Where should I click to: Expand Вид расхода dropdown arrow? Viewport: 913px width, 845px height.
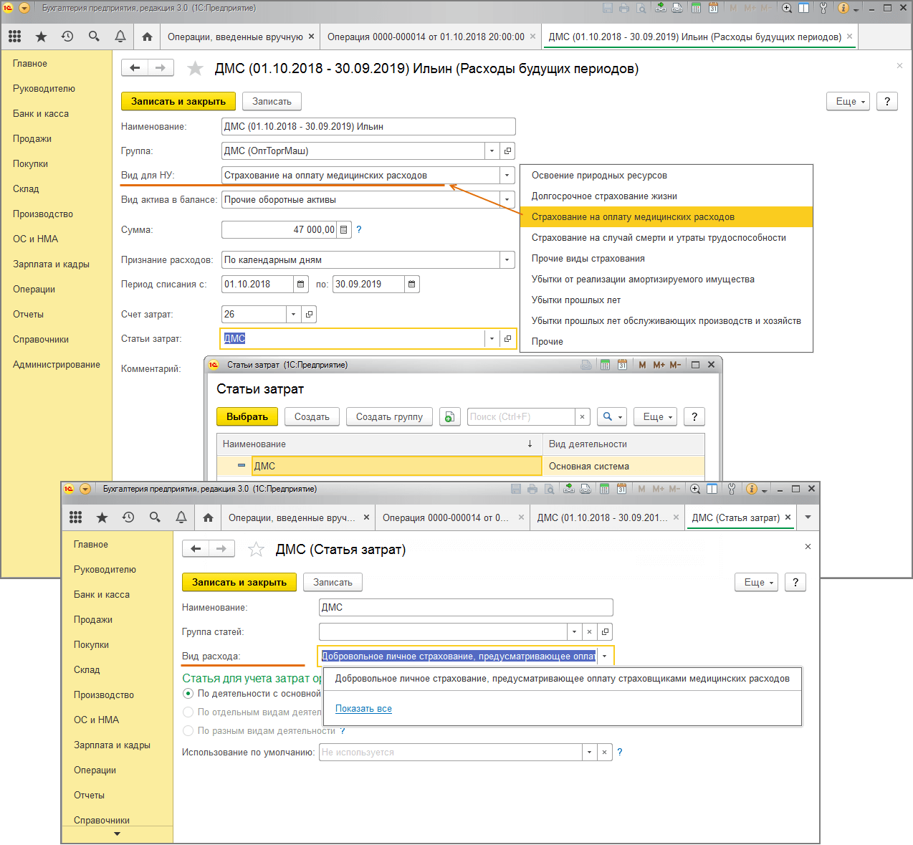click(x=604, y=657)
